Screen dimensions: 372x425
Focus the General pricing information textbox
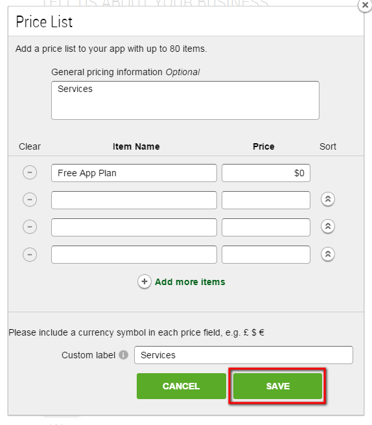(185, 100)
